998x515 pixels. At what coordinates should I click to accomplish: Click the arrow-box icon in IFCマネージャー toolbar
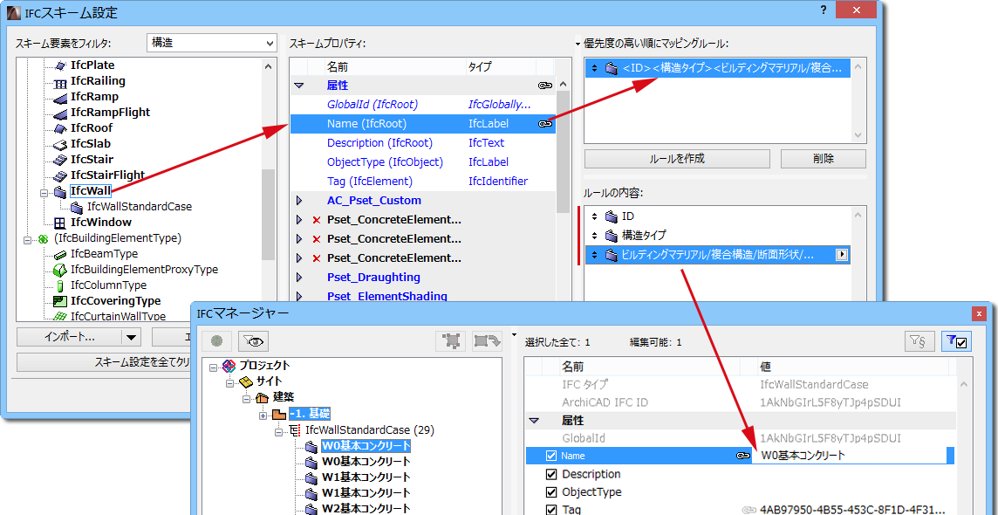pos(488,341)
